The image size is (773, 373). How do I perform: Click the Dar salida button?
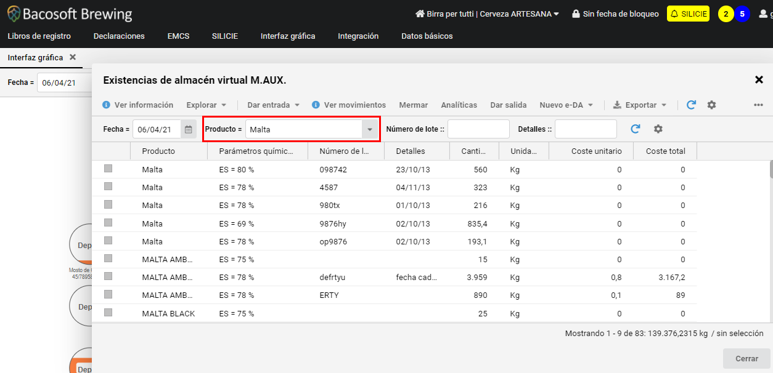pos(509,105)
